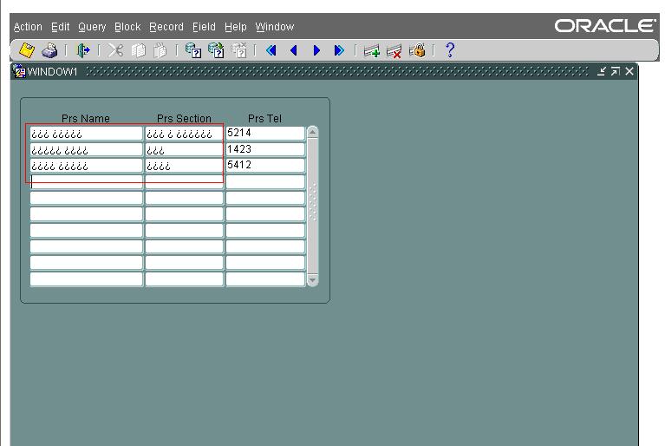665x446 pixels.
Task: Click the Exit form icon
Action: coord(83,51)
